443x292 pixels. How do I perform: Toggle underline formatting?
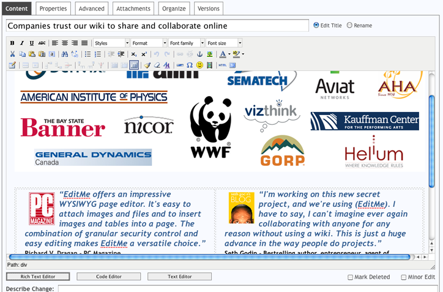[32, 43]
